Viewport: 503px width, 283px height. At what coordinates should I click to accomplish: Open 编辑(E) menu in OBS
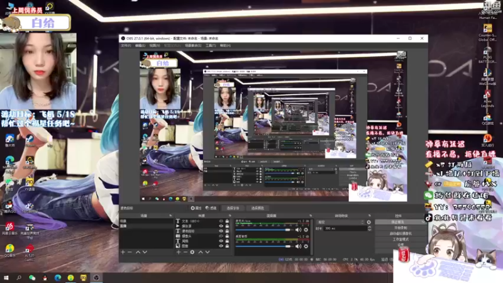tap(140, 45)
